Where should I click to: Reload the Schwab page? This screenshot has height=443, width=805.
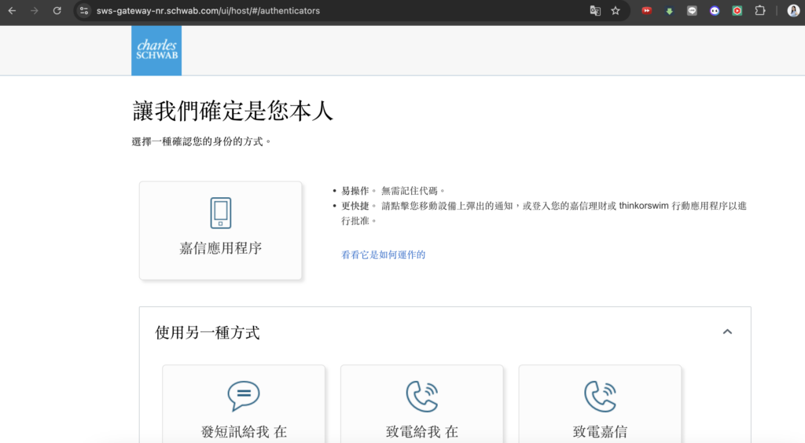tap(57, 11)
